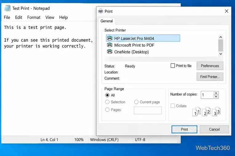Click the 100% zoom indicator in status bar

(x=79, y=139)
